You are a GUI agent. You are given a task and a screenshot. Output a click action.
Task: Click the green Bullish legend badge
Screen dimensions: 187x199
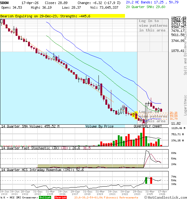pyautogui.click(x=45, y=197)
